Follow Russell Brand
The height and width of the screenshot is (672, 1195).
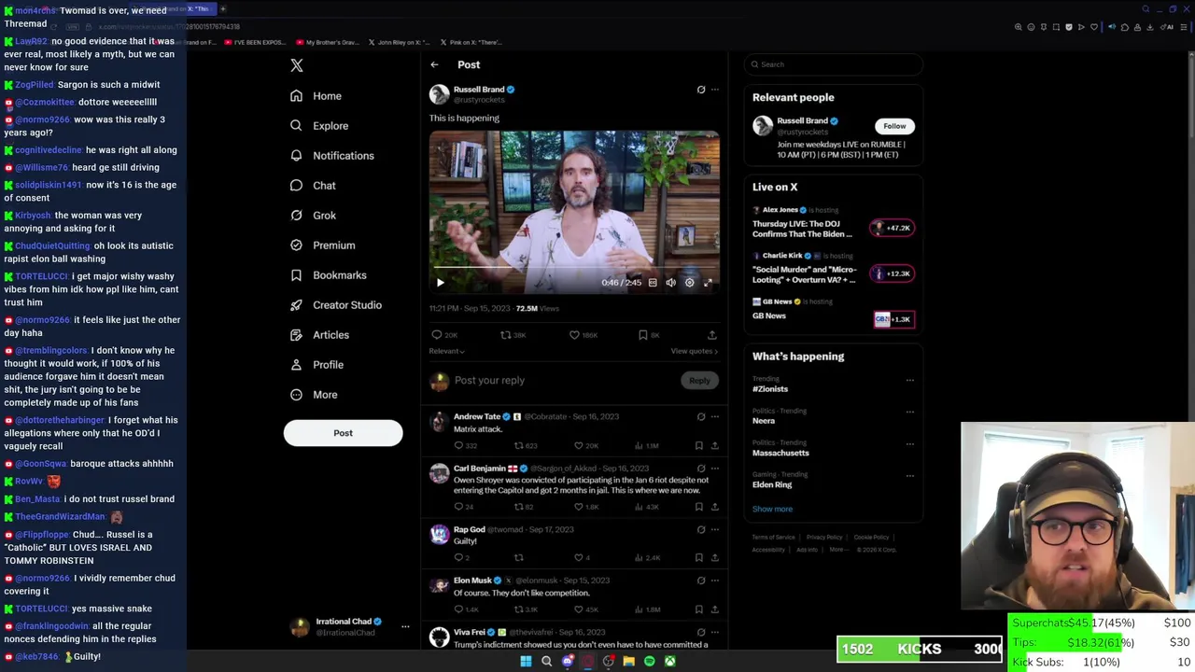(x=894, y=126)
